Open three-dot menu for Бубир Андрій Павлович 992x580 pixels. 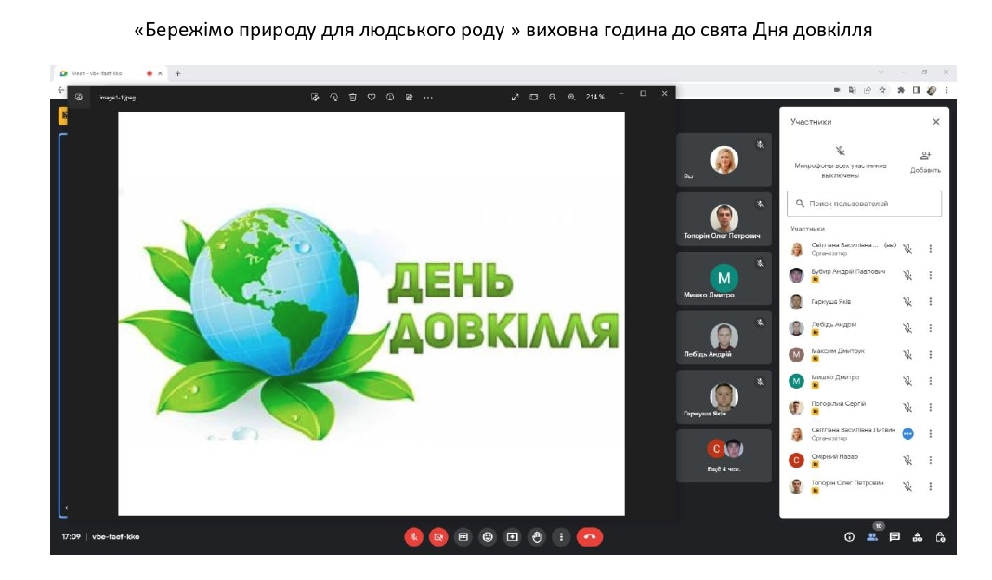[x=930, y=275]
